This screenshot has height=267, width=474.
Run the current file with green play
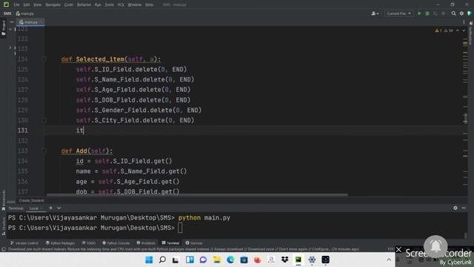pyautogui.click(x=419, y=13)
